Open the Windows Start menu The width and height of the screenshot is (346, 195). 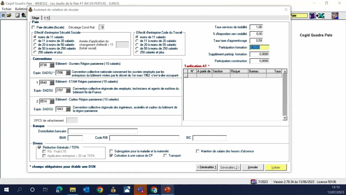(6, 190)
